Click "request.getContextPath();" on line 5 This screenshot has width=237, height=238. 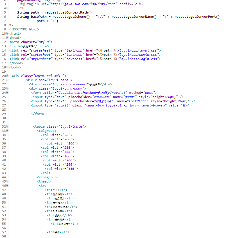click(x=69, y=12)
